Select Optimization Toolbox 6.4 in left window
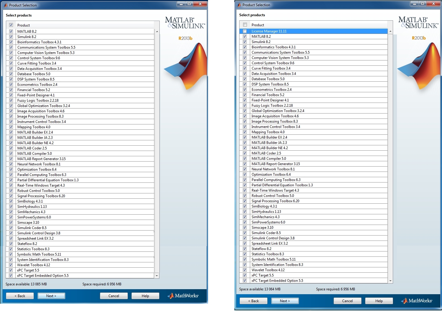The width and height of the screenshot is (442, 311). tap(80, 170)
